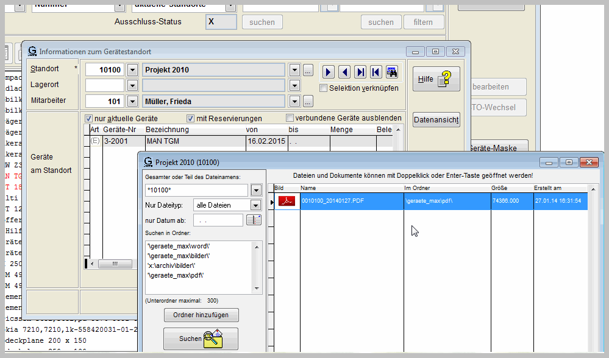Open the PDF icon of 0010100_20140127.PDF
Viewport: 609px width, 358px height.
pos(287,201)
